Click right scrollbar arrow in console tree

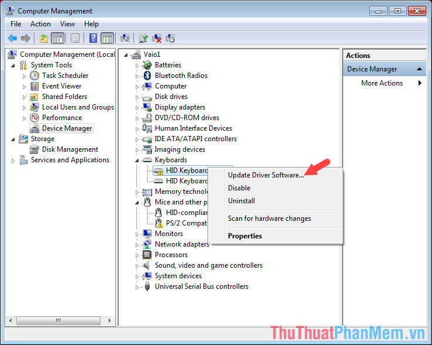point(110,321)
